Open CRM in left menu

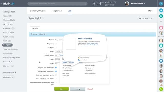5,41
